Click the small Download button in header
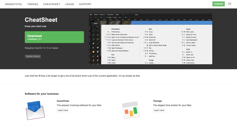 pos(218,4)
